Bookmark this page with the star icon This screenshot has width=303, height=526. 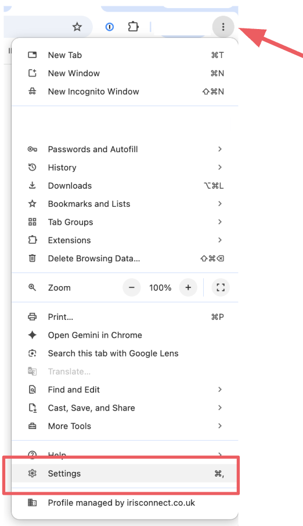(77, 27)
